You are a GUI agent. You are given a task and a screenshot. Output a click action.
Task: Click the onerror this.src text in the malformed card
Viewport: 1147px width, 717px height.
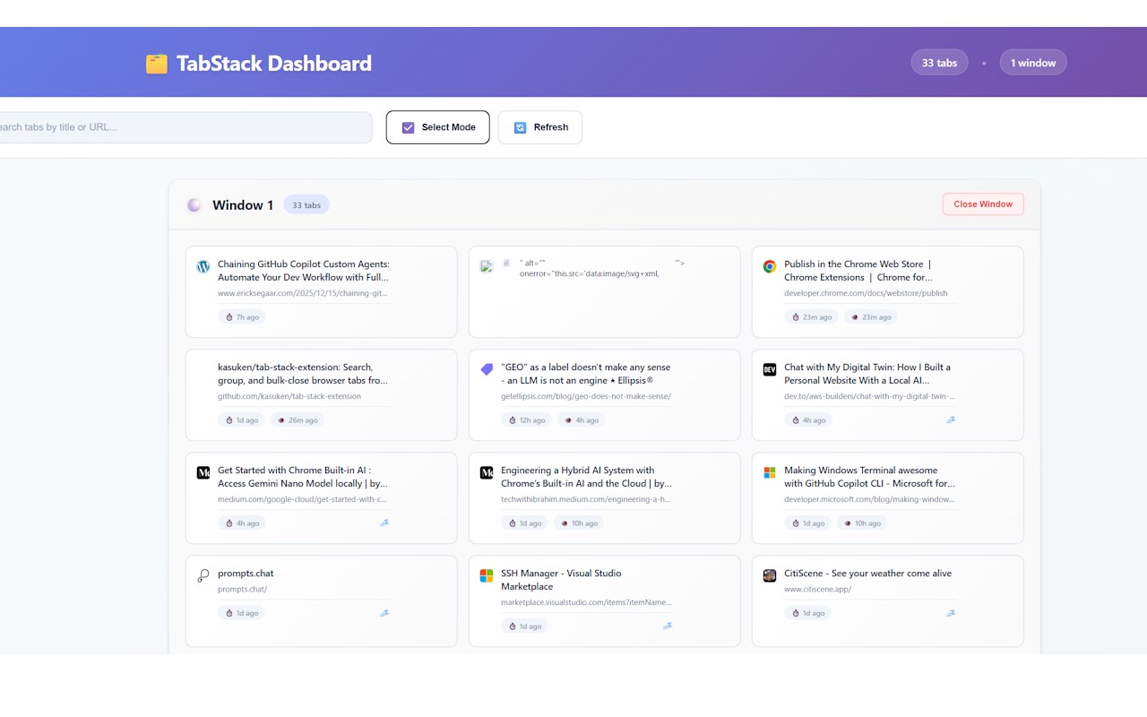coord(590,273)
